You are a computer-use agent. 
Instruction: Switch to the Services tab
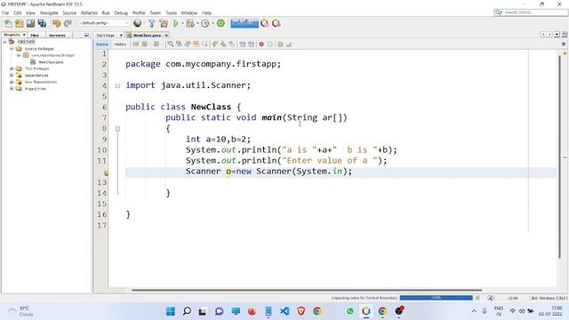57,36
